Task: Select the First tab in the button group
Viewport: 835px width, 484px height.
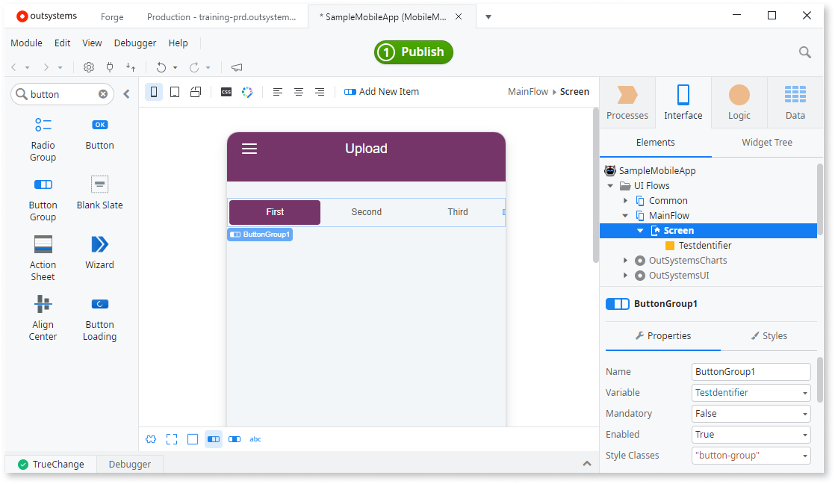Action: click(x=274, y=212)
